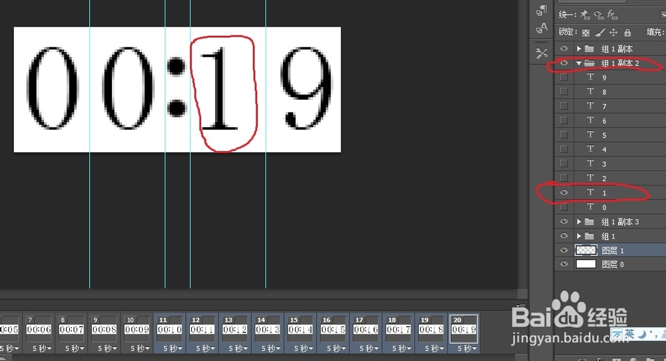This screenshot has width=666, height=361.
Task: Expand the 组 1 副本 3 group
Action: (x=579, y=221)
